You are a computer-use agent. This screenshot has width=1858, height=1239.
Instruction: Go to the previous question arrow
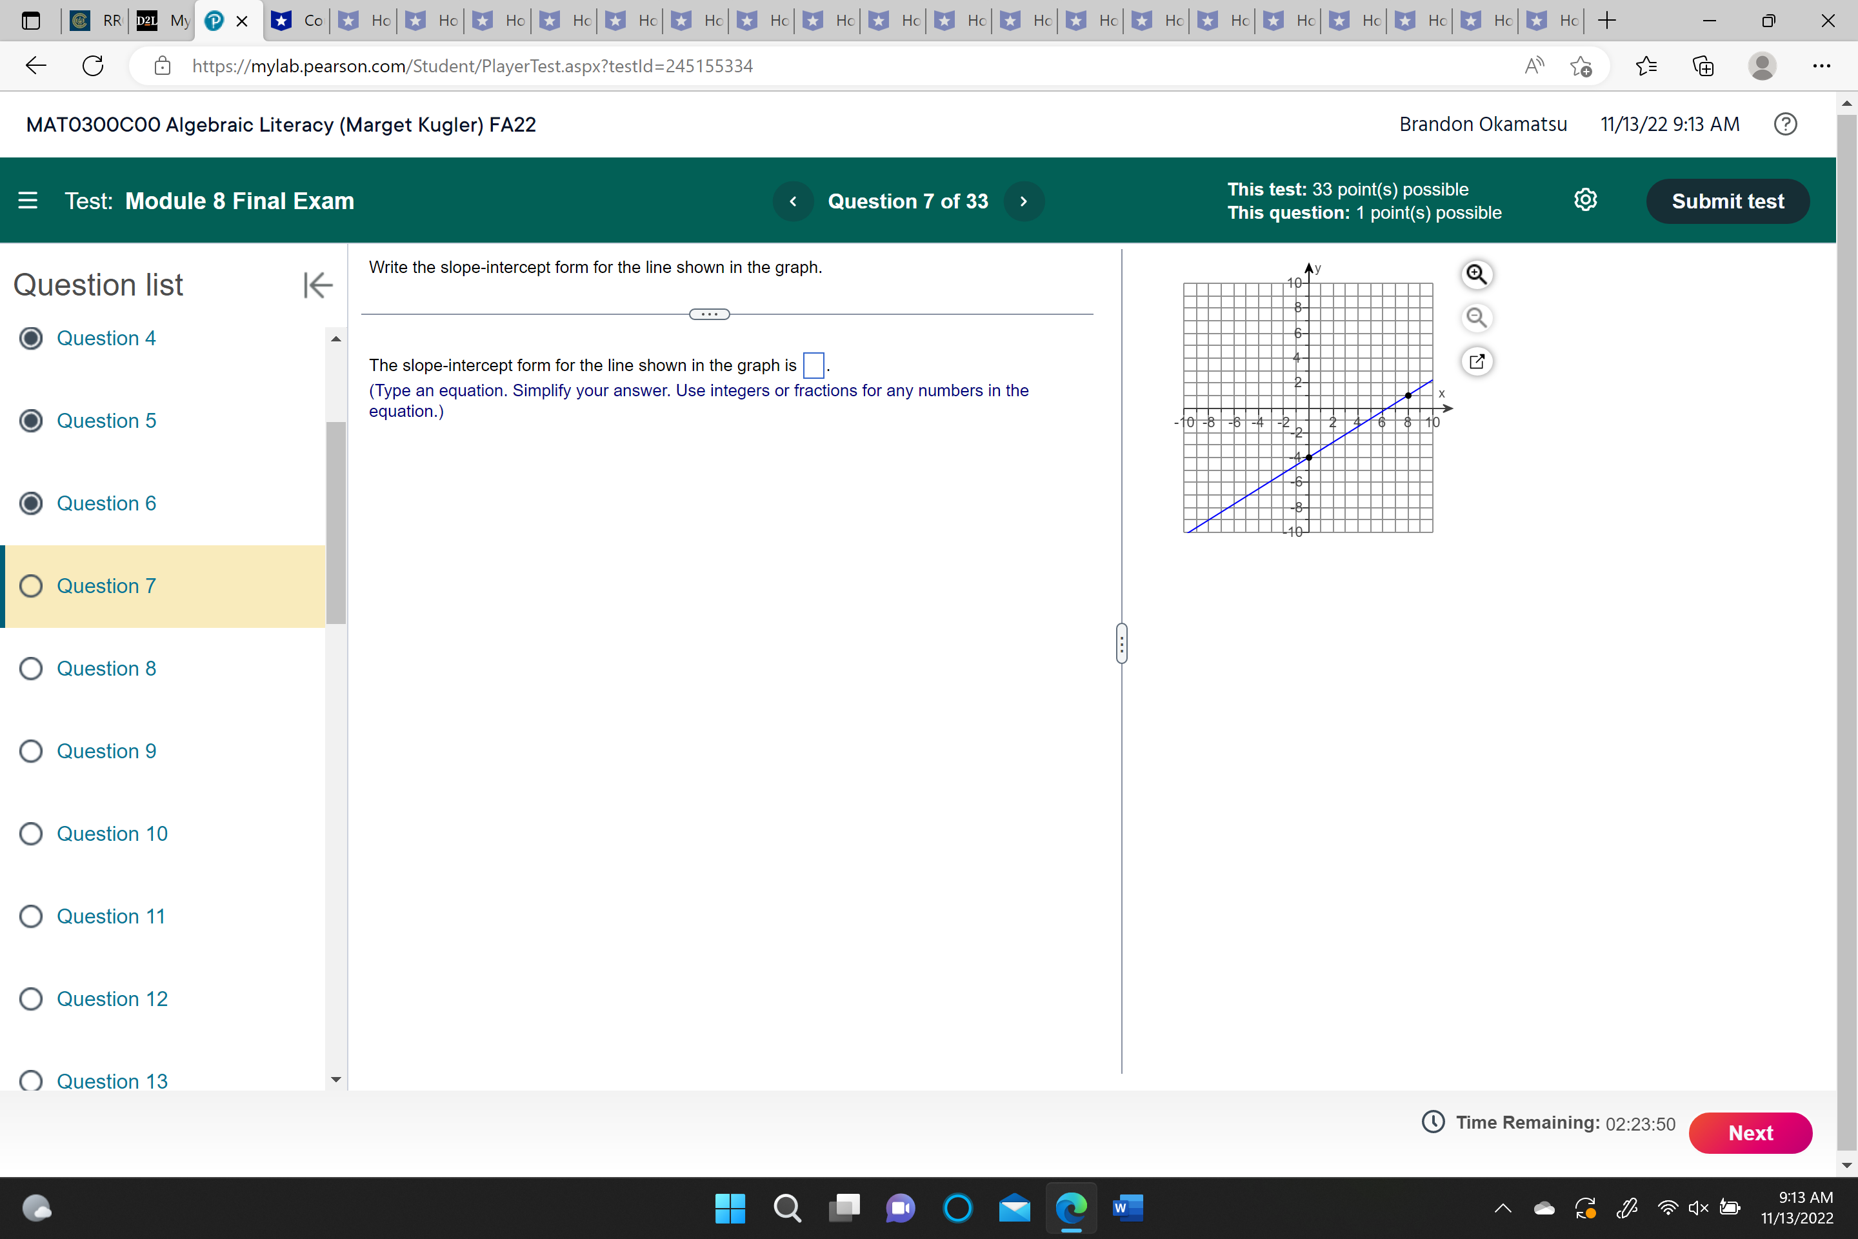tap(793, 201)
